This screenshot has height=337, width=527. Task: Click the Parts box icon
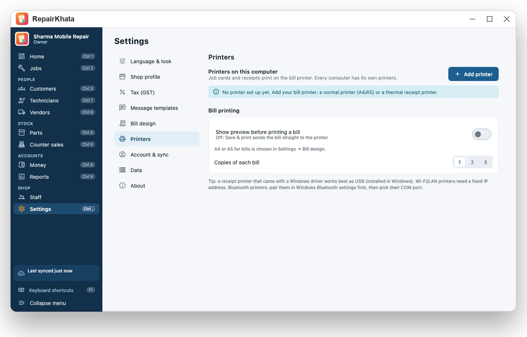click(x=22, y=133)
